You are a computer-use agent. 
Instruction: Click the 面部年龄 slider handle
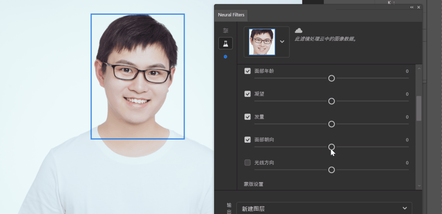click(x=331, y=79)
